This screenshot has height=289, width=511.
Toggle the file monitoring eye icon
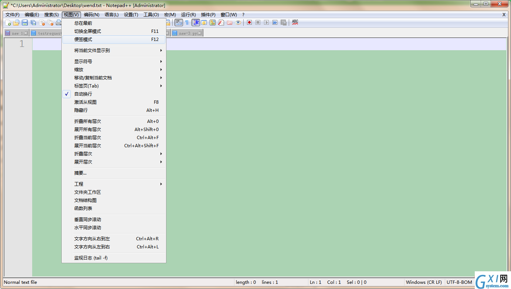point(238,23)
